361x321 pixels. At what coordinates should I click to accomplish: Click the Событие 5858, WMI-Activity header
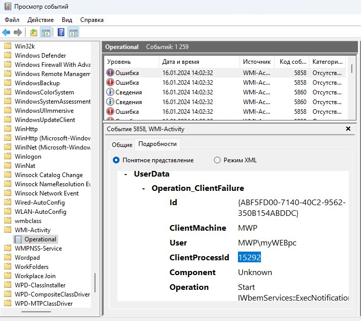(x=146, y=129)
